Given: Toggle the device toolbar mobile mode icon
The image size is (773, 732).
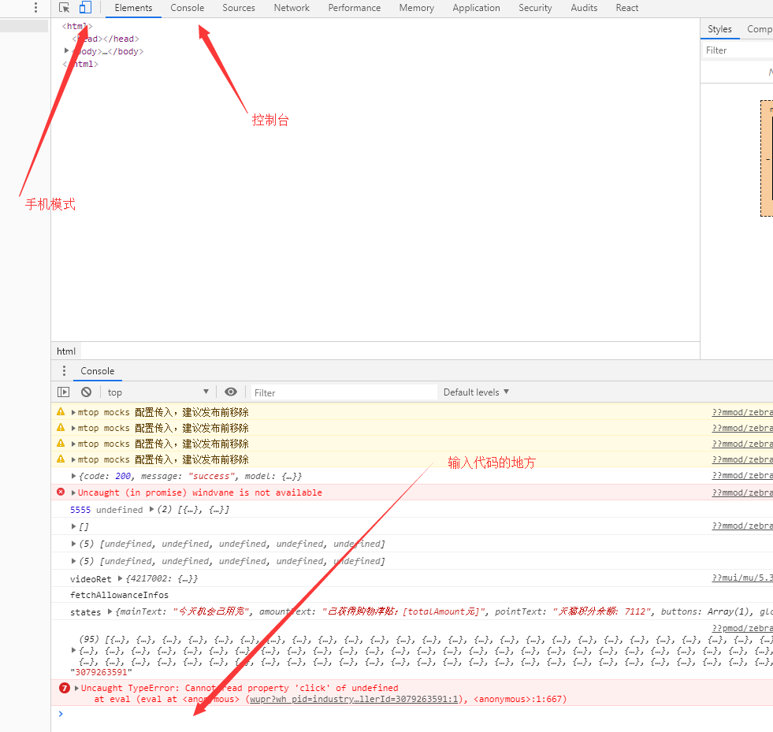Looking at the screenshot, I should click(85, 8).
